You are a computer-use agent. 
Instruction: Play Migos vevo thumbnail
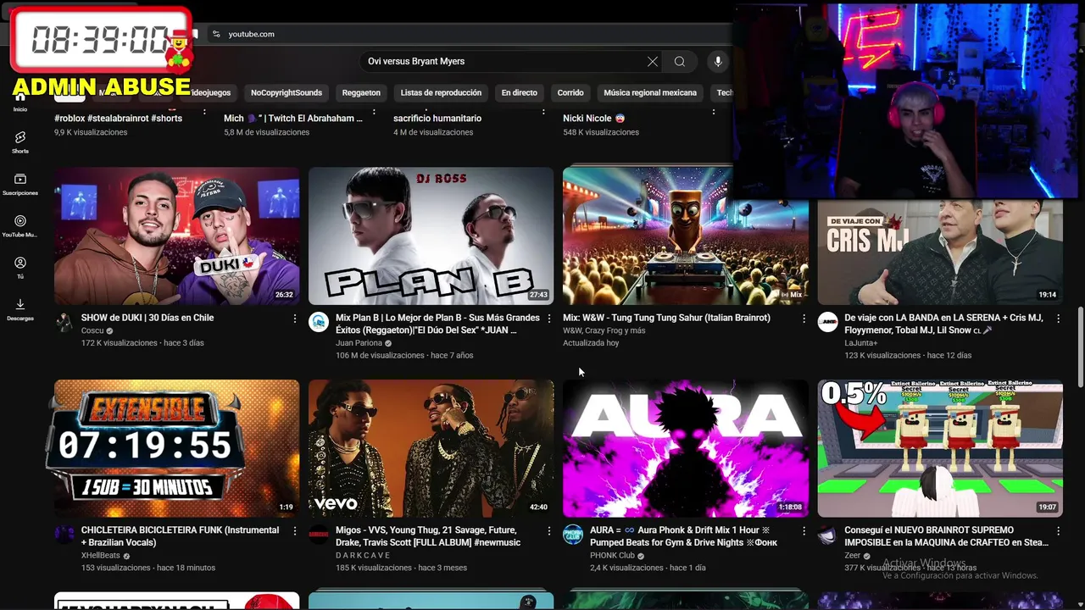[431, 448]
